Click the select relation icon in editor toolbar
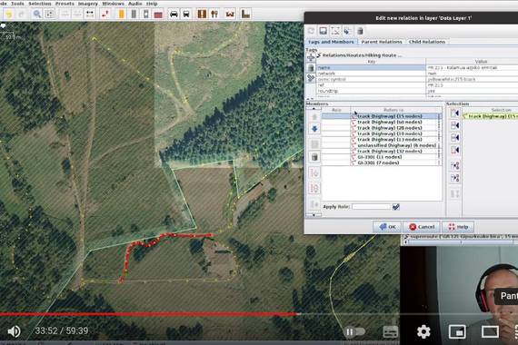This screenshot has height=345, width=518. pos(335,31)
